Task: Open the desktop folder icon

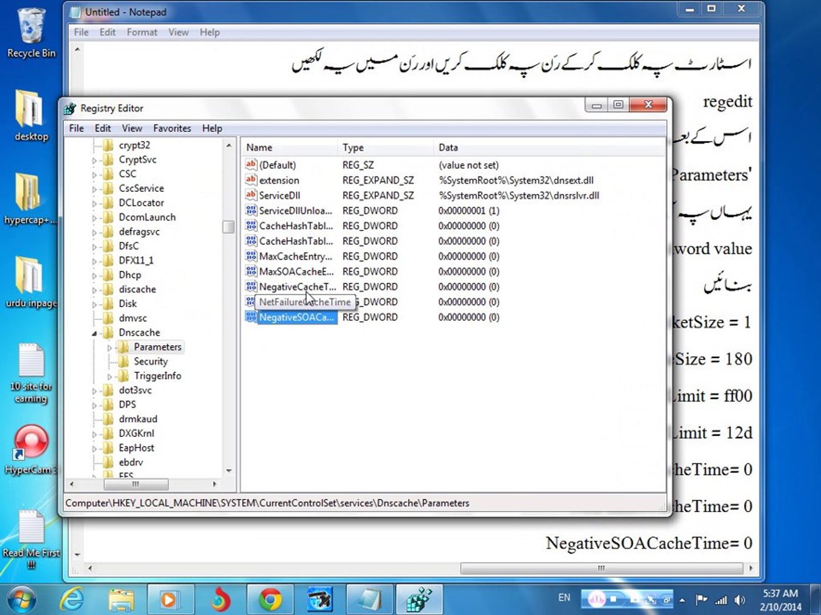Action: [x=31, y=116]
